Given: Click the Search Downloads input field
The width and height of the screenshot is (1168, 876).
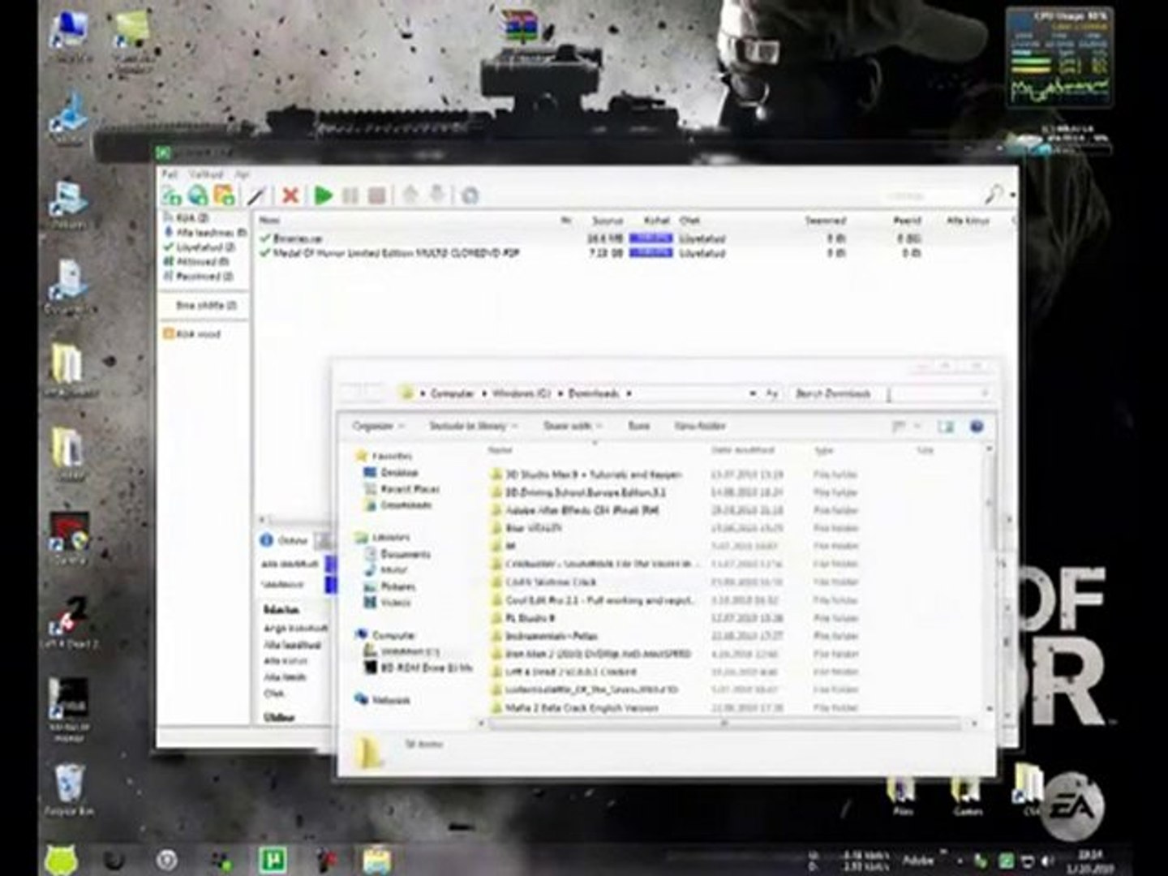Looking at the screenshot, I should pos(891,393).
